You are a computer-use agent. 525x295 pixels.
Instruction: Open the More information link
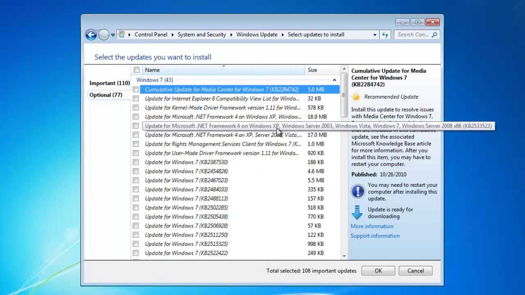(372, 226)
